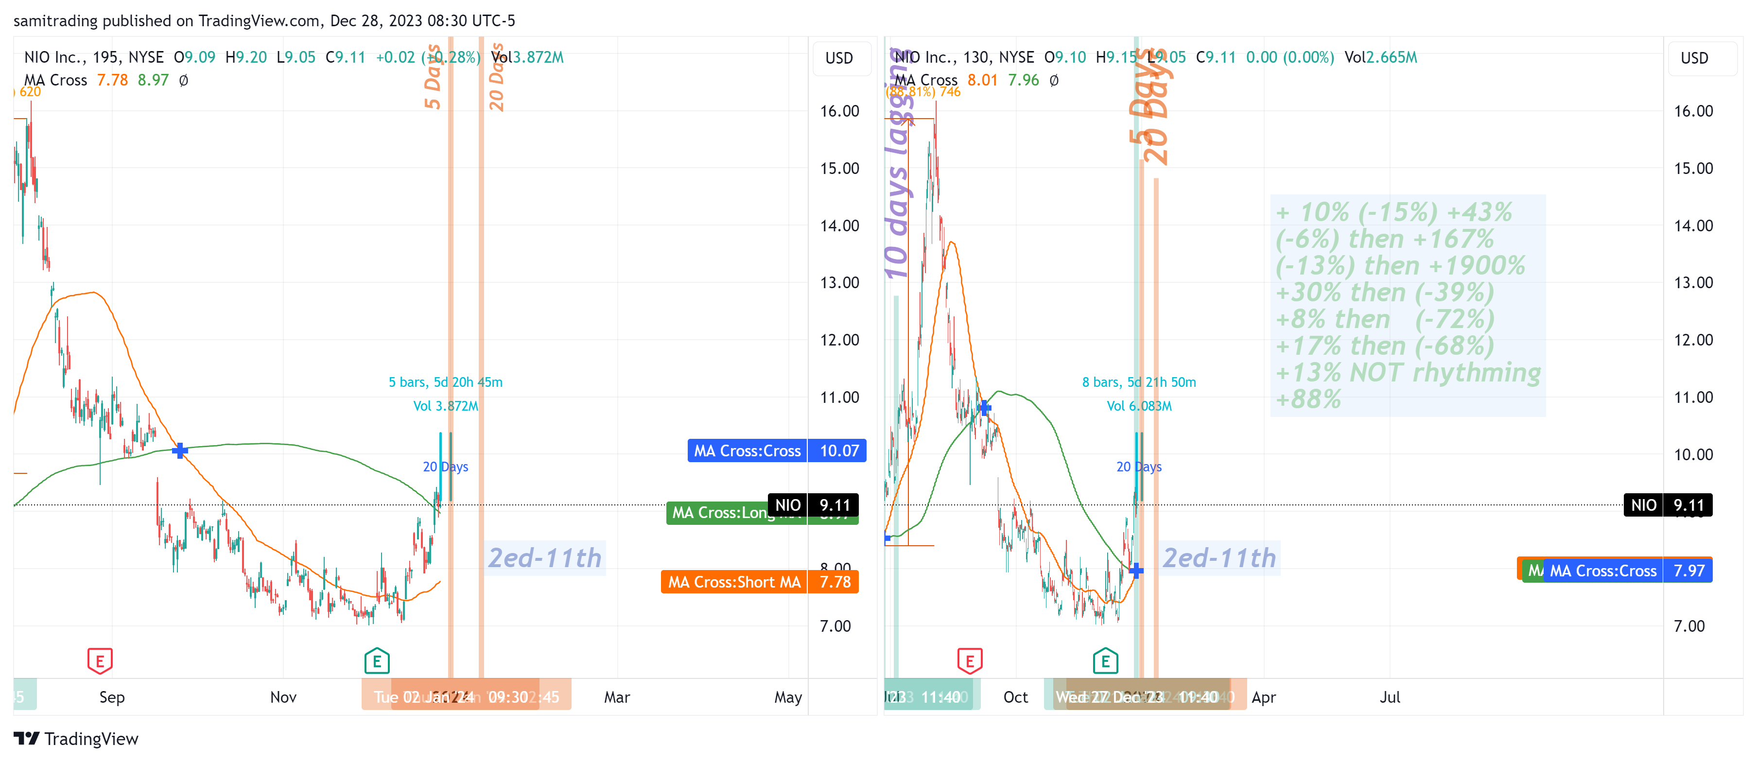Image resolution: width=1757 pixels, height=762 pixels.
Task: Click the green percentage notes text box
Action: pyautogui.click(x=1408, y=306)
